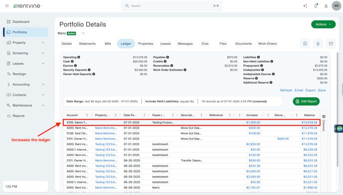Click the Balance column header
The height and width of the screenshot is (195, 343).
[x=310, y=115]
